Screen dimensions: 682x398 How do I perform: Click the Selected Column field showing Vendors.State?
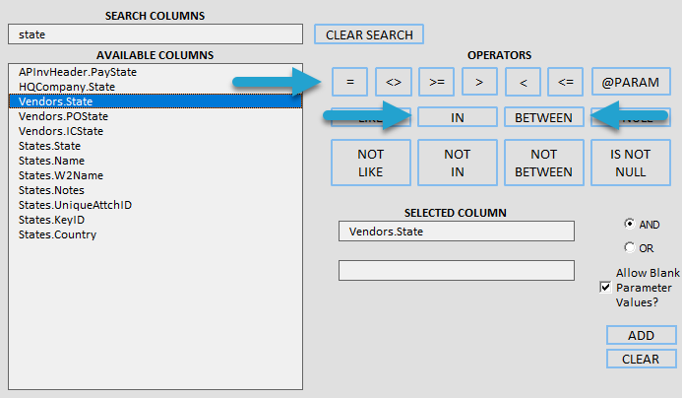tap(457, 232)
